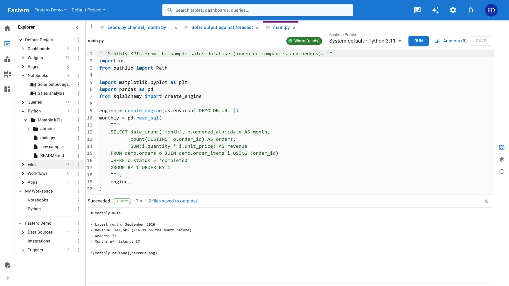
Task: Open the shapes widgets icon in sidebar
Action: pos(7,59)
